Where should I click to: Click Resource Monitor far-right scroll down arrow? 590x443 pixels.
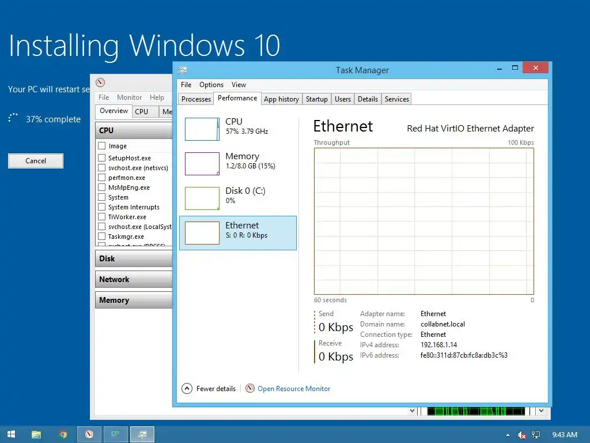click(x=541, y=411)
